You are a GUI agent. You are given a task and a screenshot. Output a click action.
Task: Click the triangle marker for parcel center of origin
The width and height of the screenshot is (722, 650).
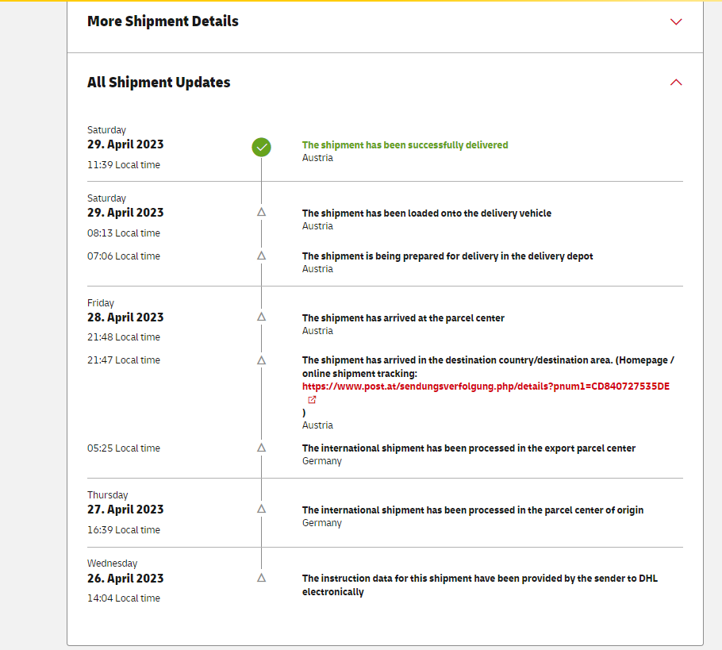point(261,509)
